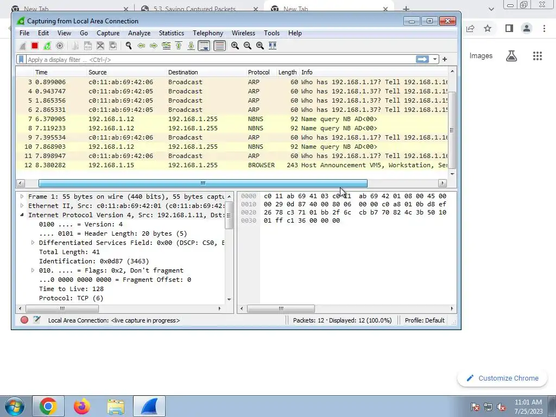Click the capture file properties status icon
This screenshot has width=556, height=417.
point(37,320)
